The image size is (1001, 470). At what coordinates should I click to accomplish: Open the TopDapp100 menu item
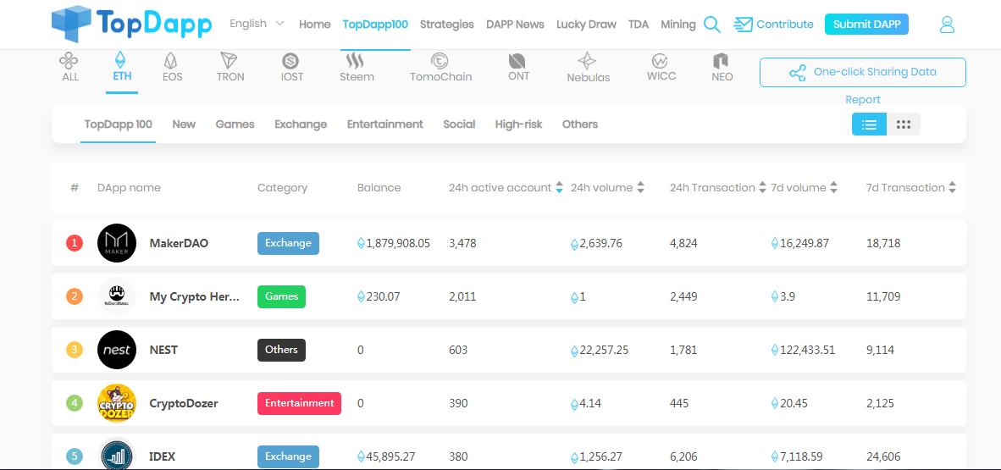coord(375,25)
